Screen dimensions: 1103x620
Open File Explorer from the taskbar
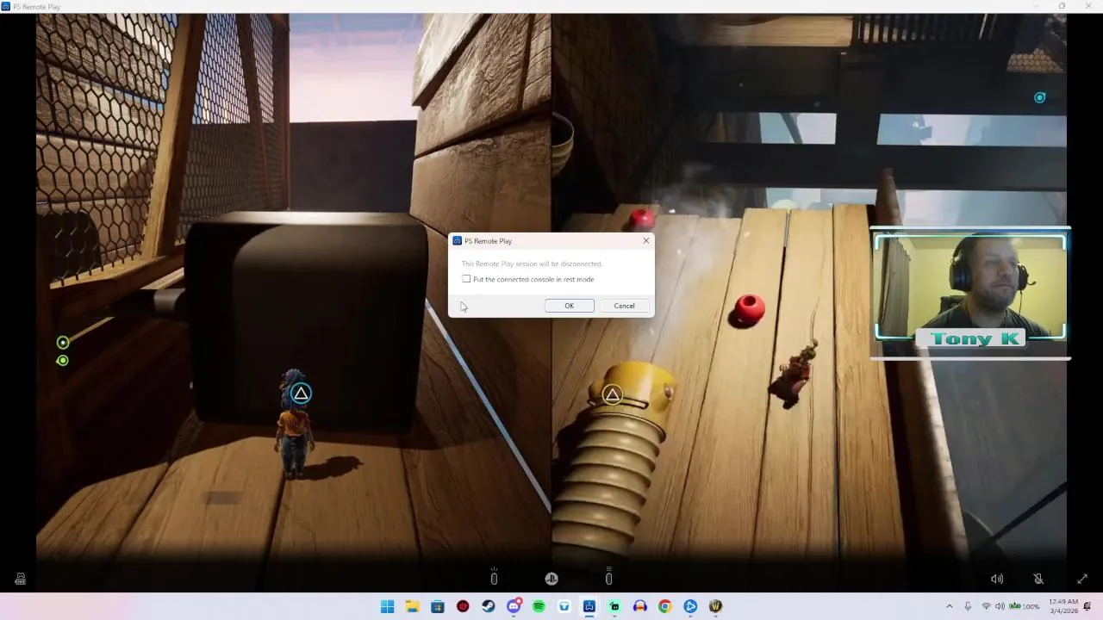412,606
